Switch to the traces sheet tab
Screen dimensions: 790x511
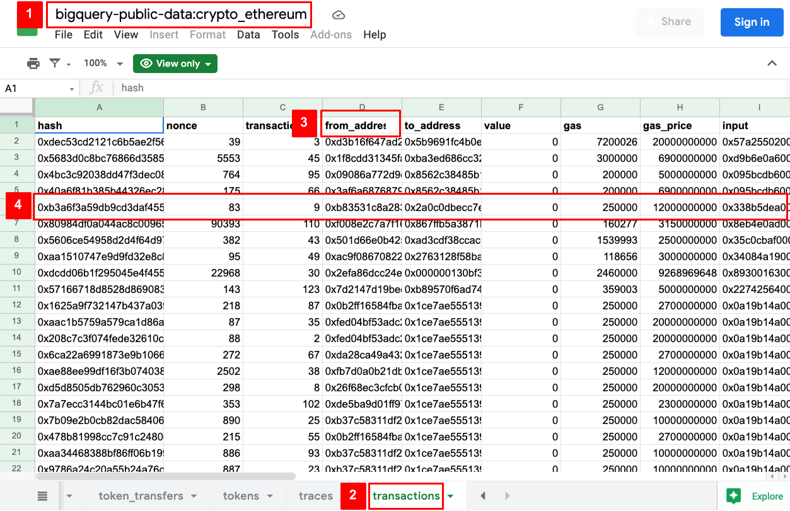point(315,496)
